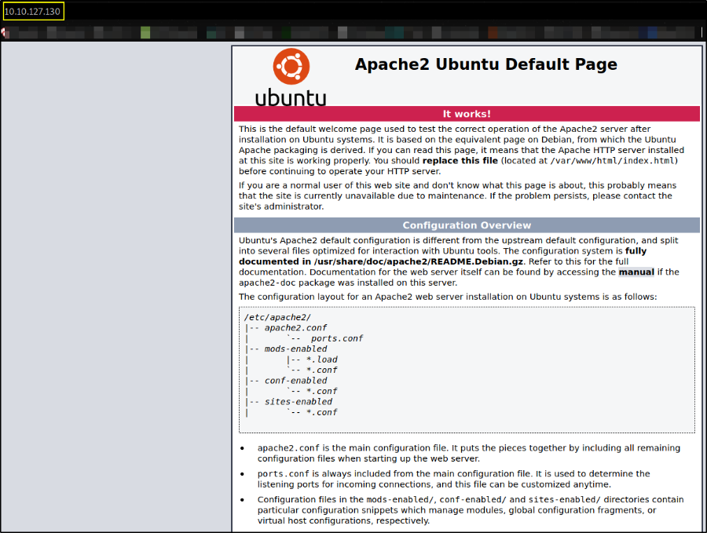The image size is (707, 533).
Task: Click the '/etc/apache2/' root line in tree
Action: (277, 317)
